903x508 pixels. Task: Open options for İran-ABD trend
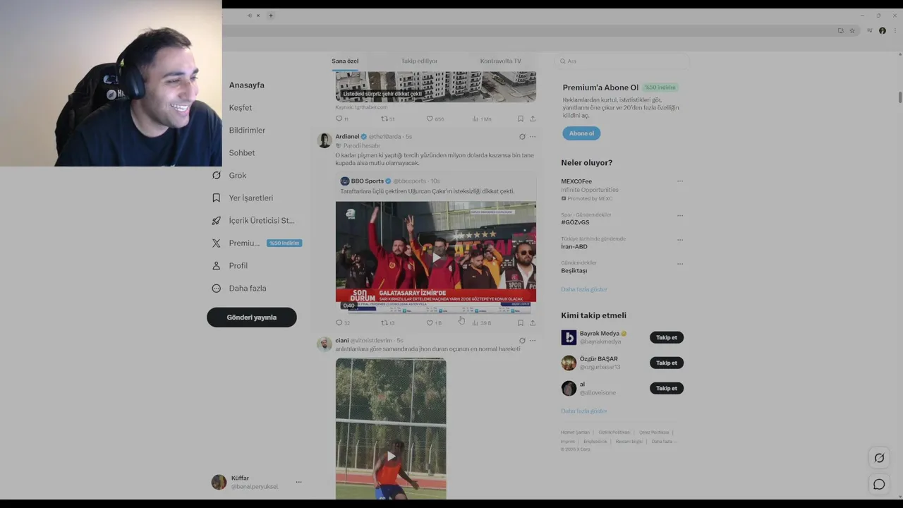[680, 239]
